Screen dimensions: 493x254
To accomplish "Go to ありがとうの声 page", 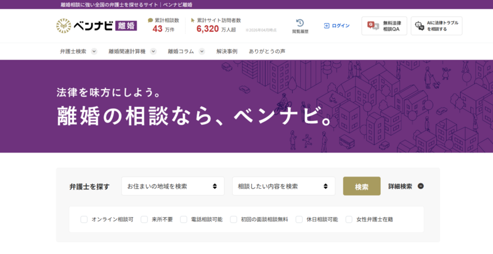I will click(267, 52).
